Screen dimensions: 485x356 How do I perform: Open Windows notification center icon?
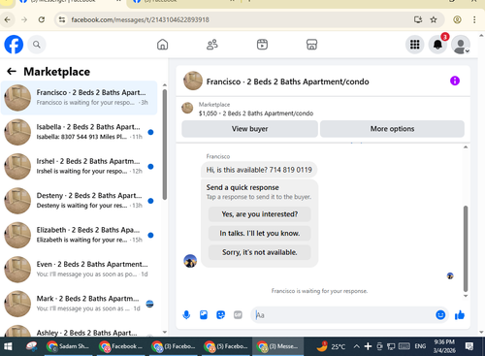469,346
